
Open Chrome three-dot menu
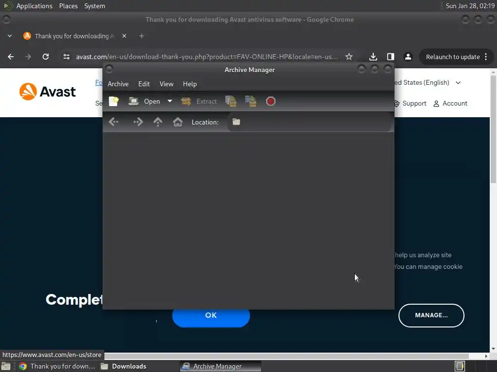[x=486, y=57]
